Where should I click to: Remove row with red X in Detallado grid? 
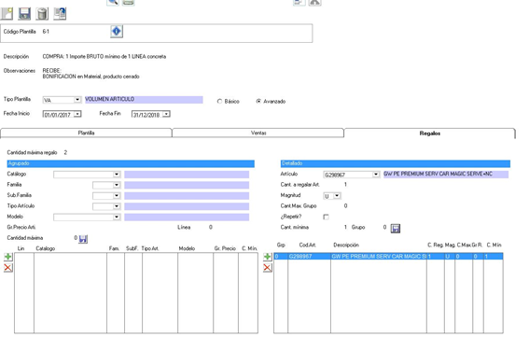[267, 268]
